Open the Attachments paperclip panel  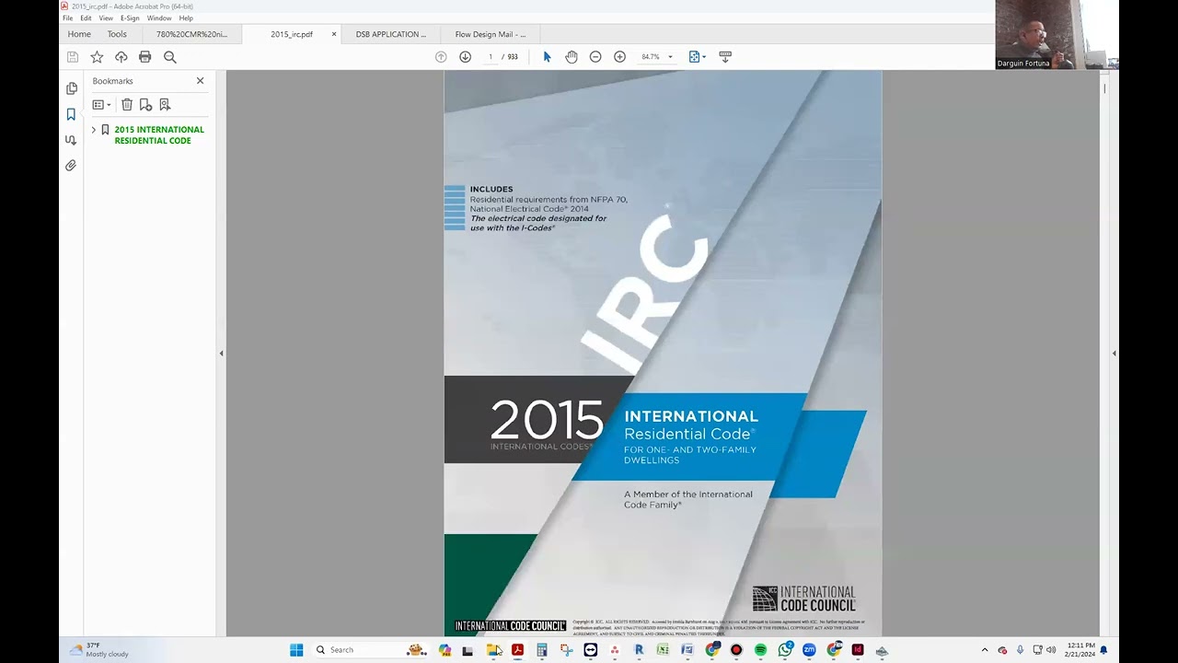pyautogui.click(x=71, y=166)
